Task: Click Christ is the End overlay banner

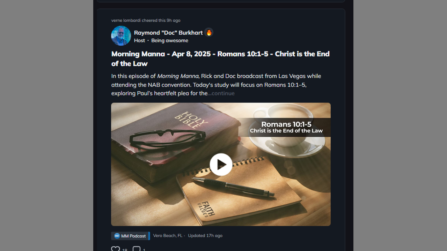Action: tap(286, 127)
